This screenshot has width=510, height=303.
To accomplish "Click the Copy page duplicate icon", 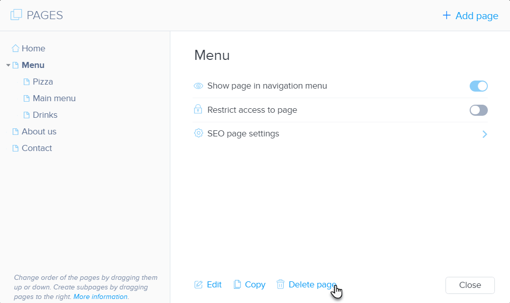I will [x=237, y=285].
